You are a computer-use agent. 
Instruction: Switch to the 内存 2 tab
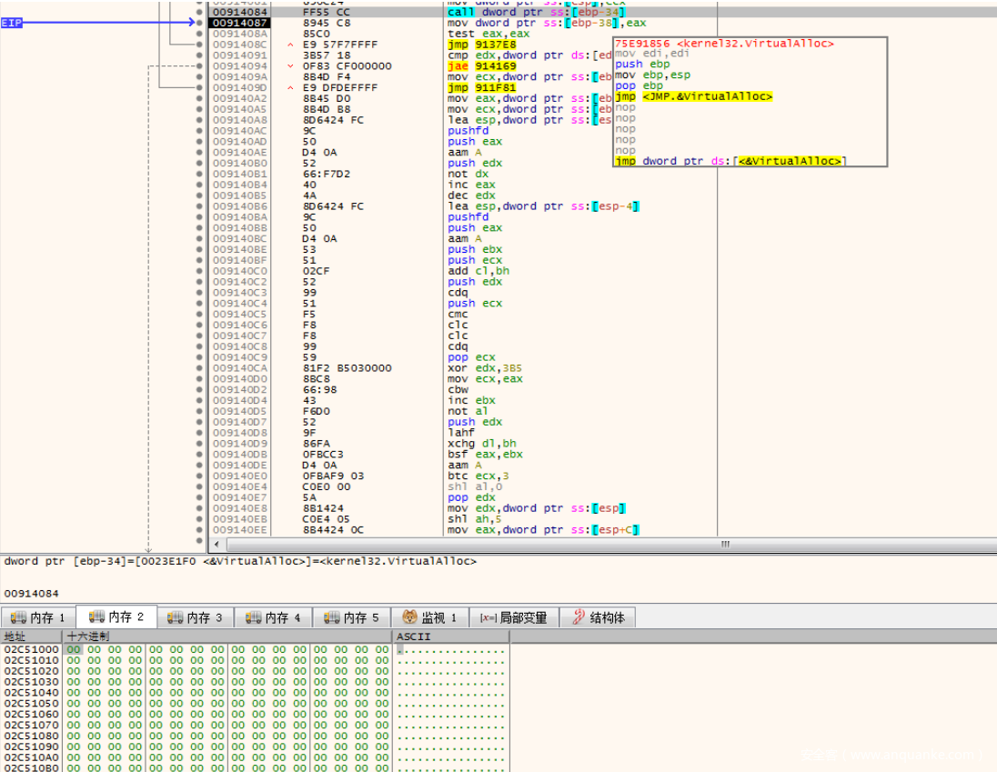pos(116,617)
